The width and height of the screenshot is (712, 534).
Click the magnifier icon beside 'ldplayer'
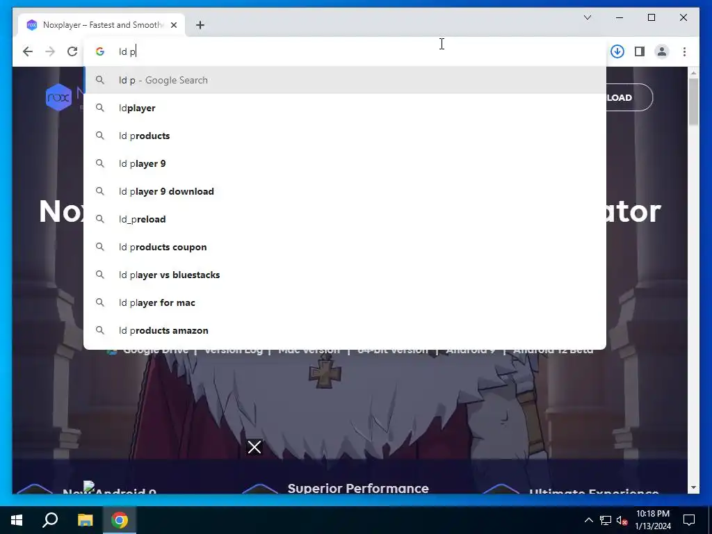(x=100, y=108)
